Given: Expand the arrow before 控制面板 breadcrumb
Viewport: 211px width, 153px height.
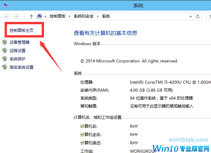Looking at the screenshot, I should point(46,17).
